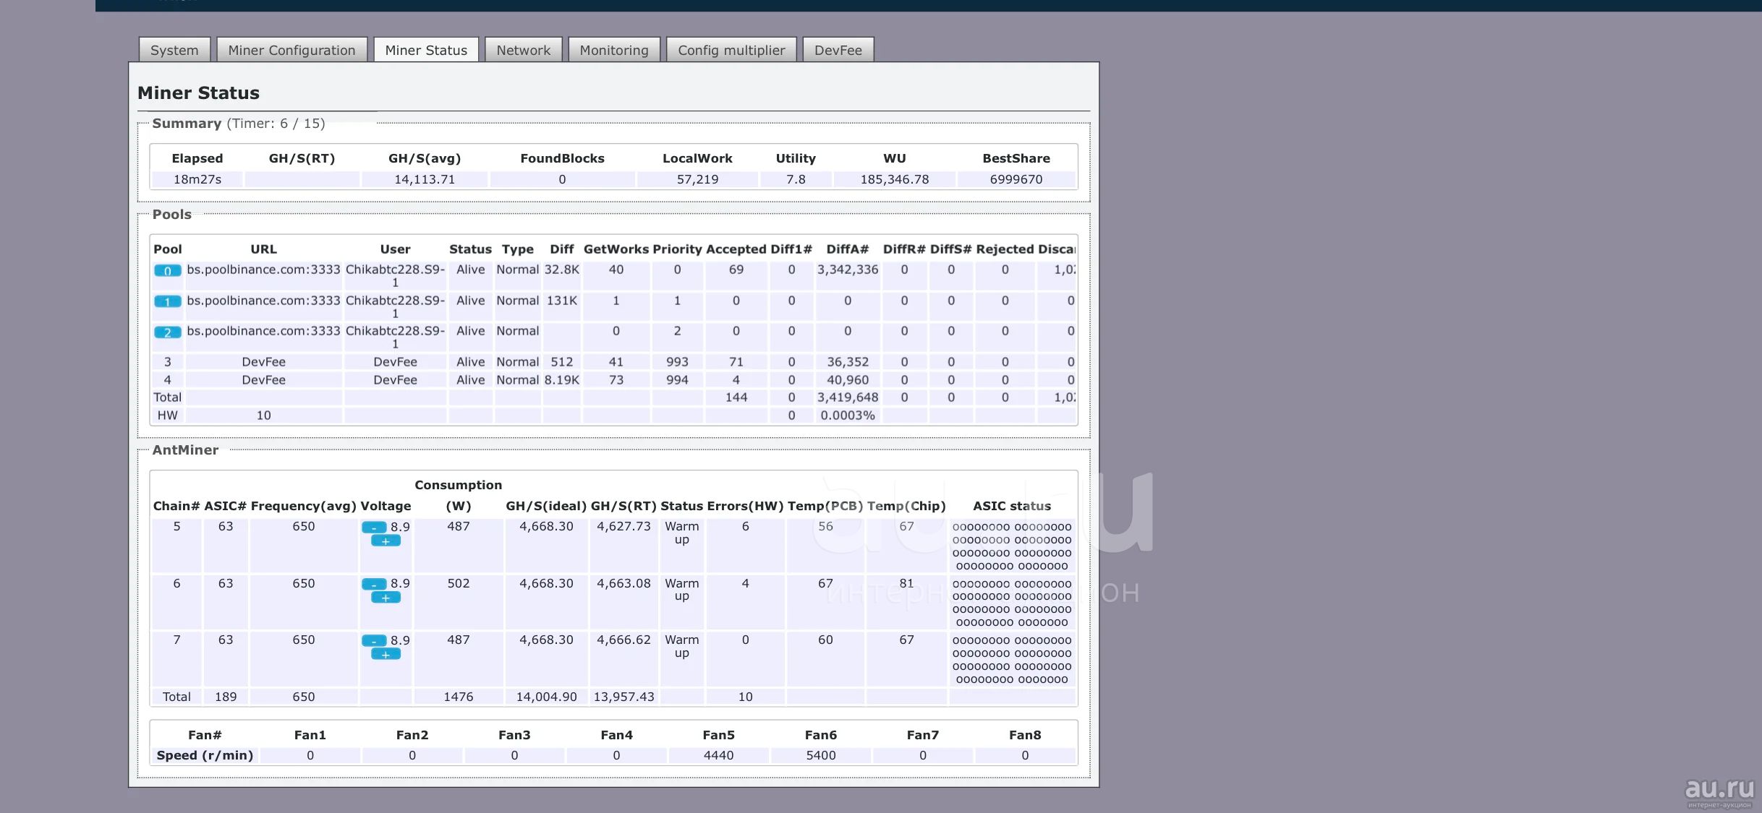Screen dimensions: 1762x813
Task: Decrease voltage for chain 7
Action: point(374,641)
